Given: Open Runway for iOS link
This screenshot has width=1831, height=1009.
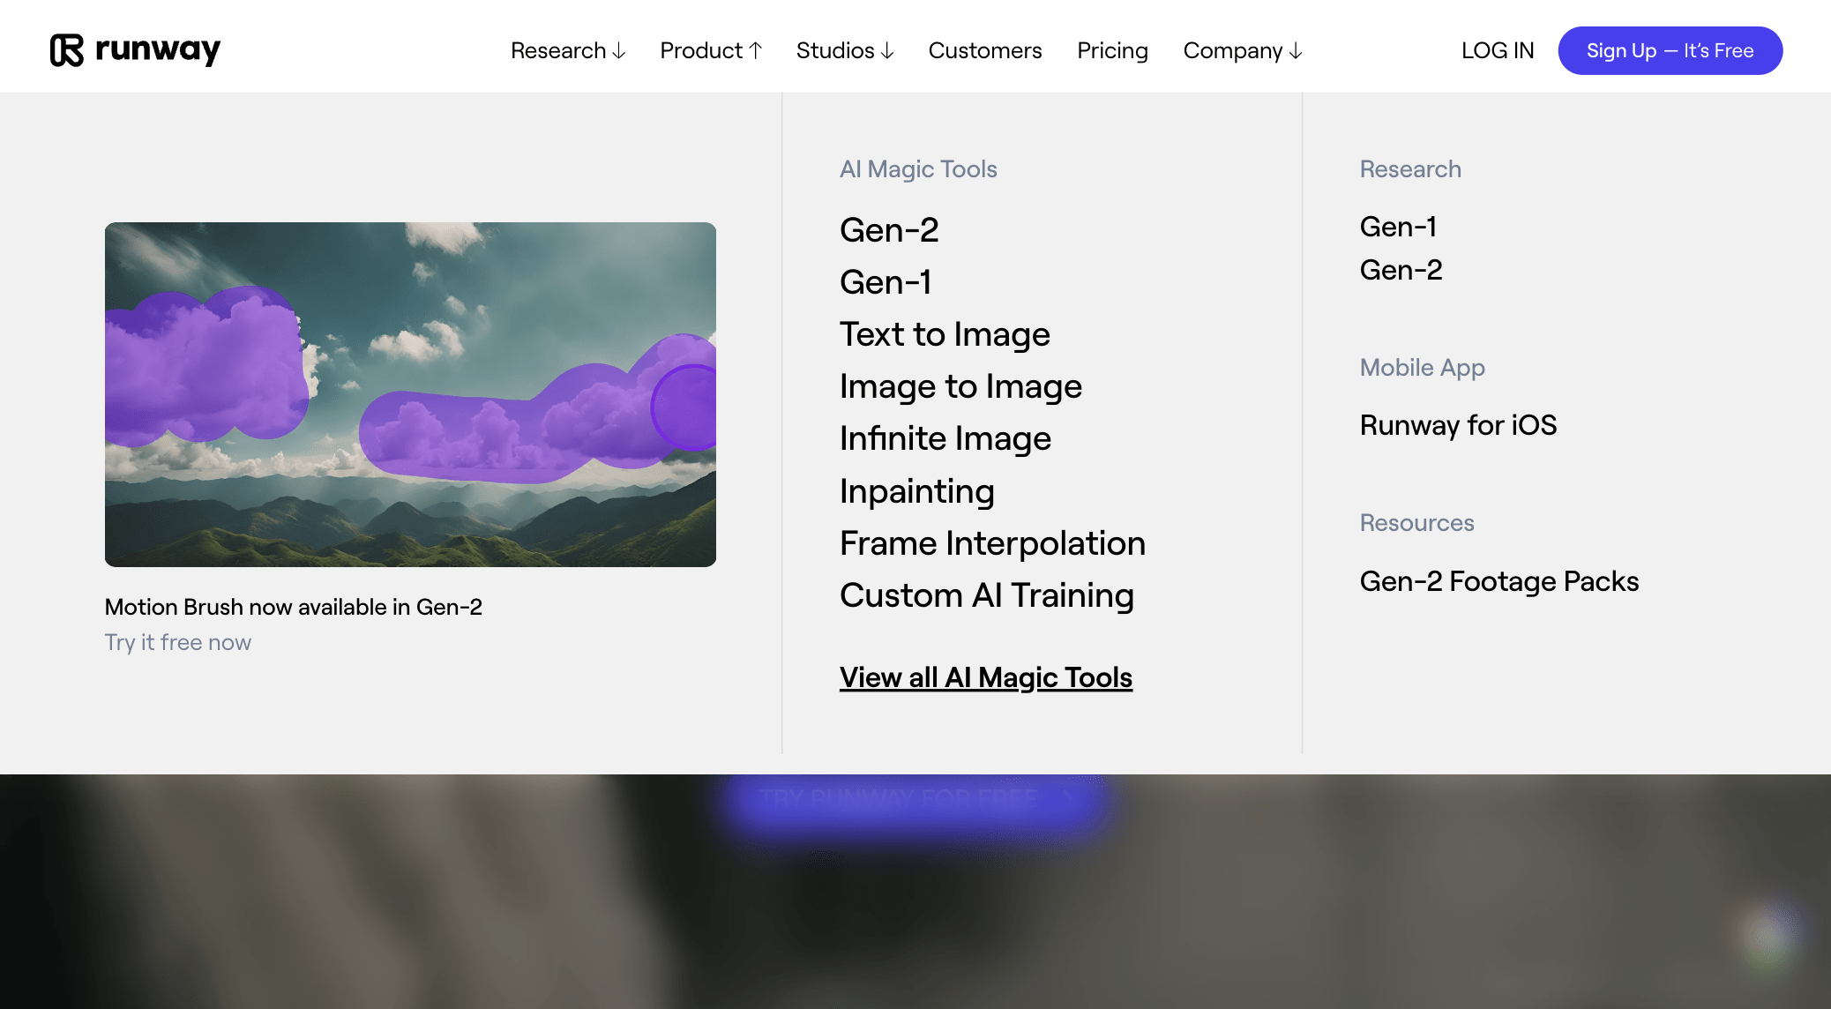Looking at the screenshot, I should [x=1458, y=425].
